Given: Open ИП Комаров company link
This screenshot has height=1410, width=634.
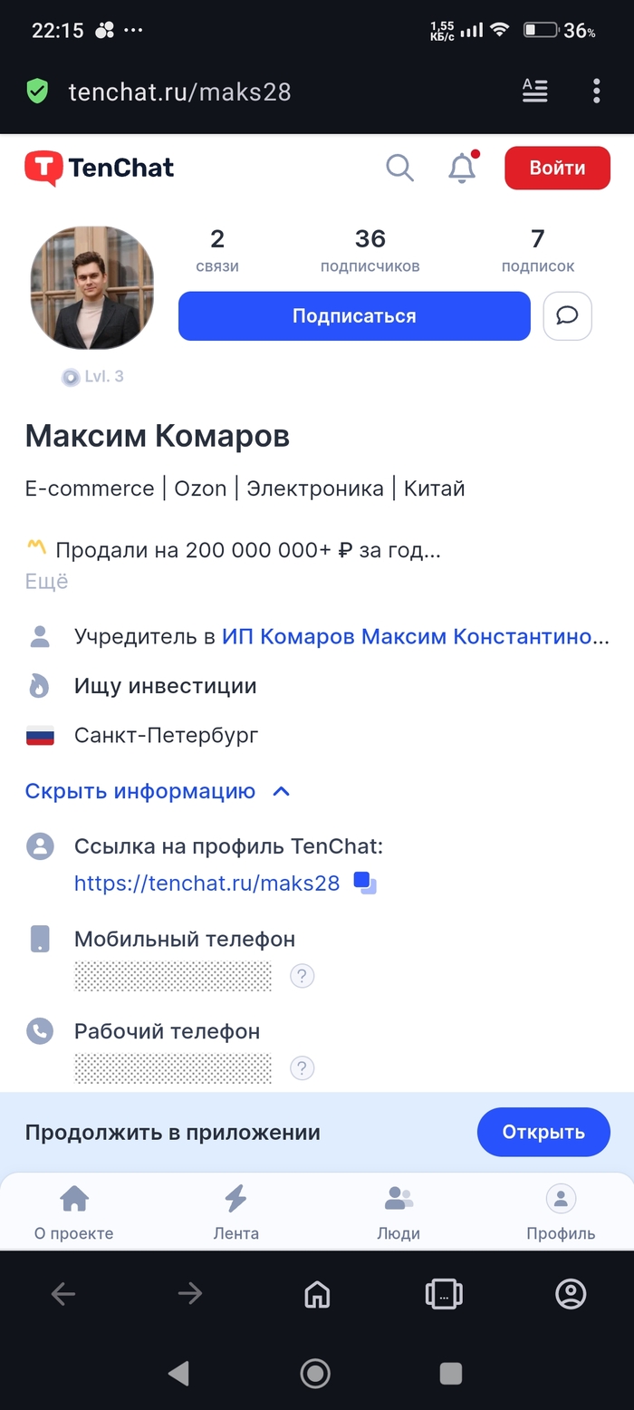Looking at the screenshot, I should pos(415,637).
